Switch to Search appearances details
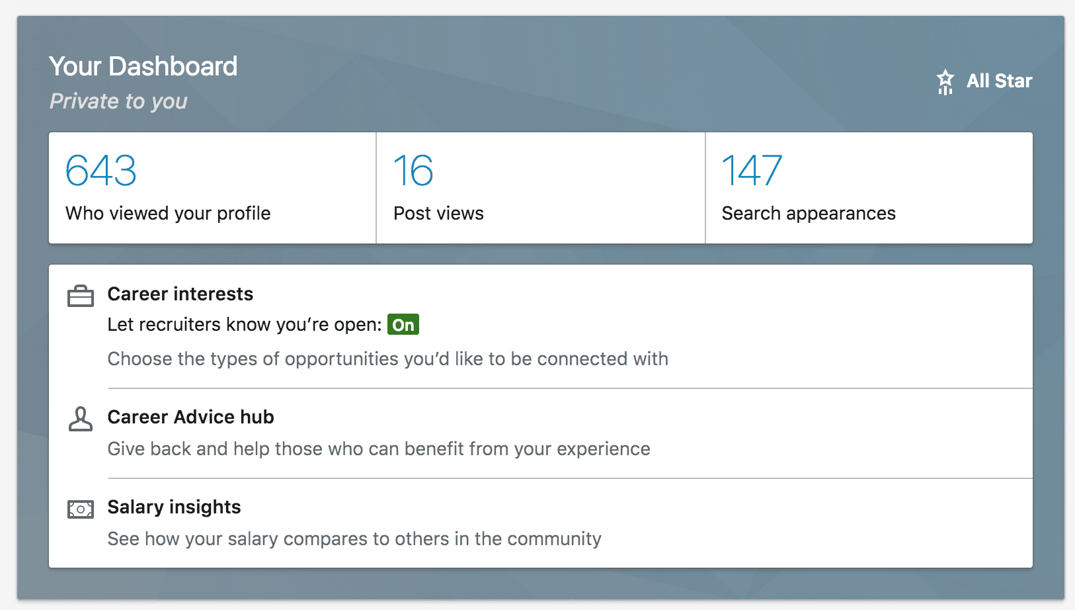1075x610 pixels. [808, 213]
